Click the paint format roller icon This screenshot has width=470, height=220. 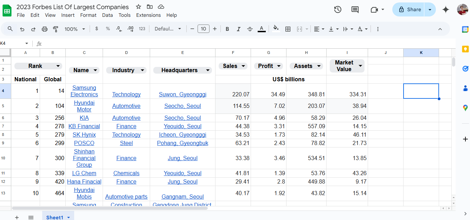56,29
